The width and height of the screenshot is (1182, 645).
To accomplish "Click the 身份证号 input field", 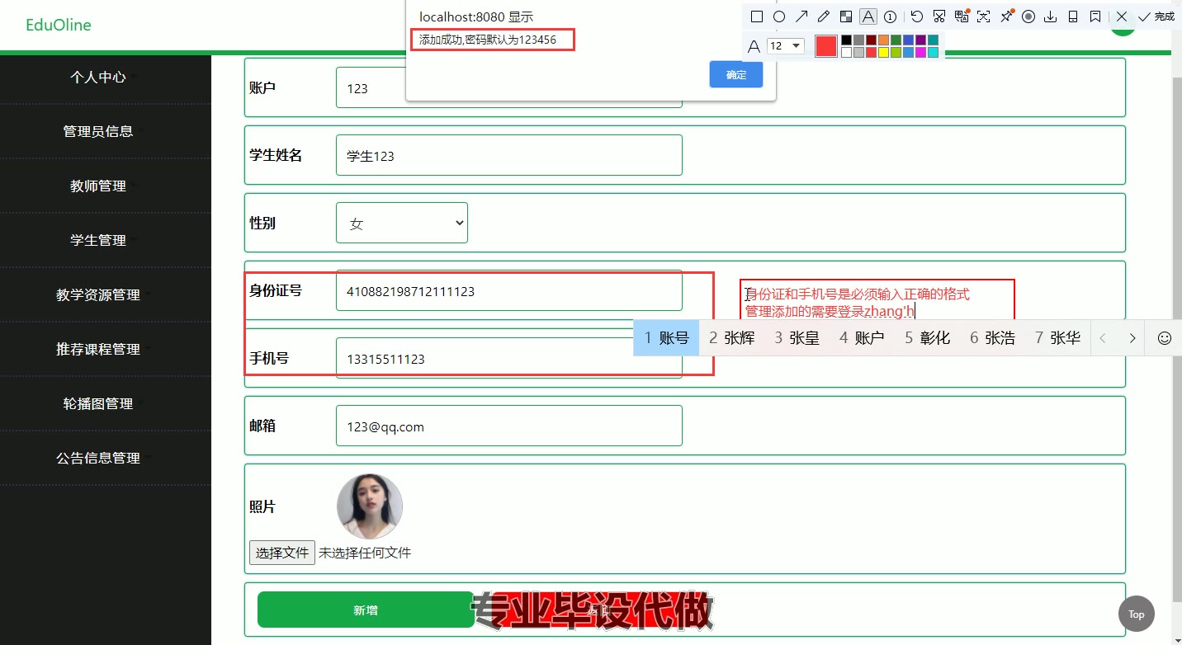I will point(509,290).
